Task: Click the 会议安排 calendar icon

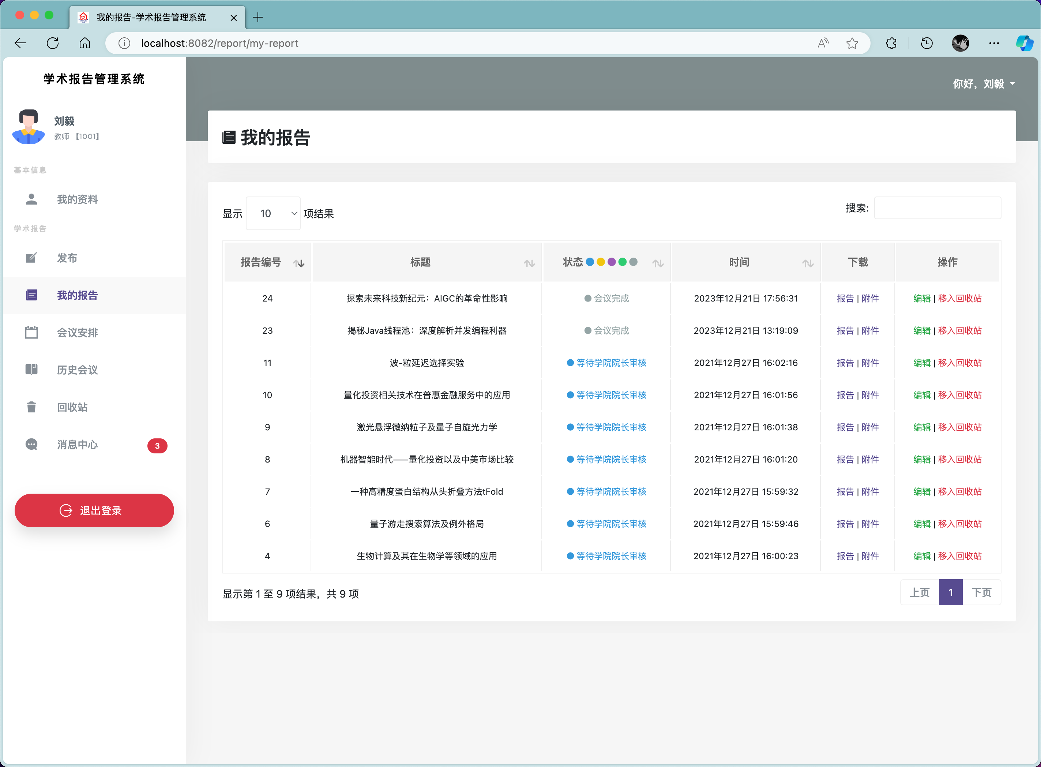Action: tap(31, 332)
